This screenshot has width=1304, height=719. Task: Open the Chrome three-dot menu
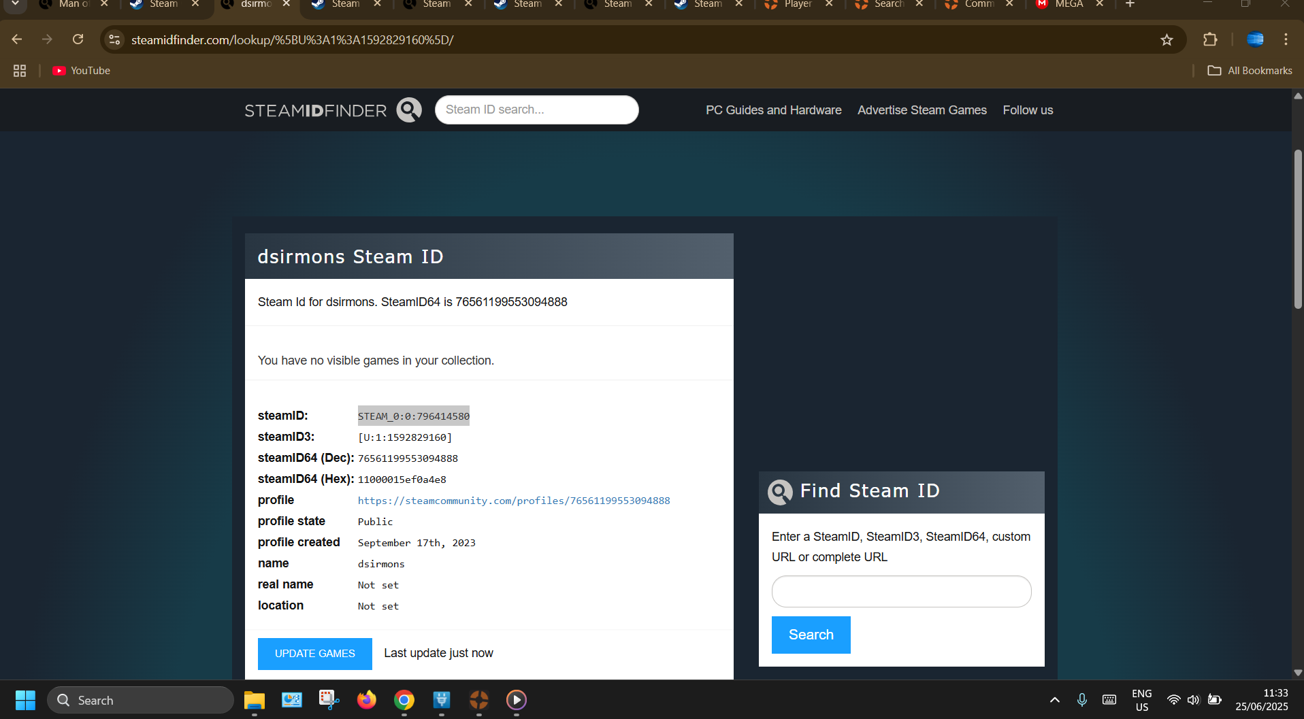point(1286,39)
